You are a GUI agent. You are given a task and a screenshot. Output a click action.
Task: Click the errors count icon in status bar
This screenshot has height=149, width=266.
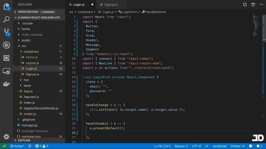[x=37, y=146]
